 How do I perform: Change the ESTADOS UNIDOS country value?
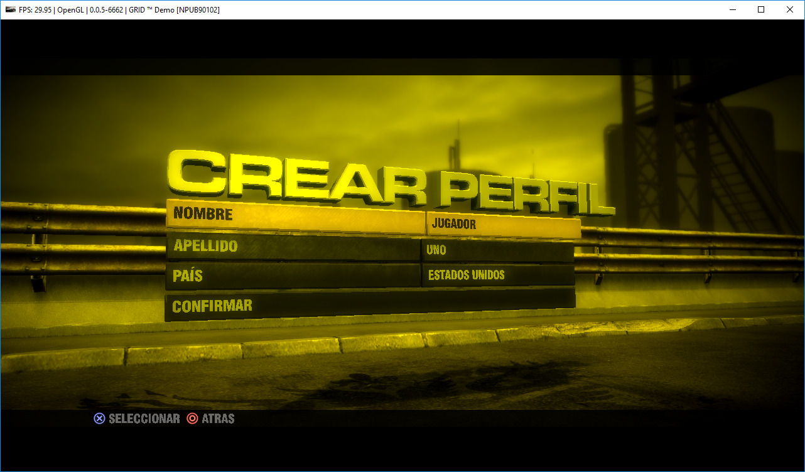click(x=499, y=275)
